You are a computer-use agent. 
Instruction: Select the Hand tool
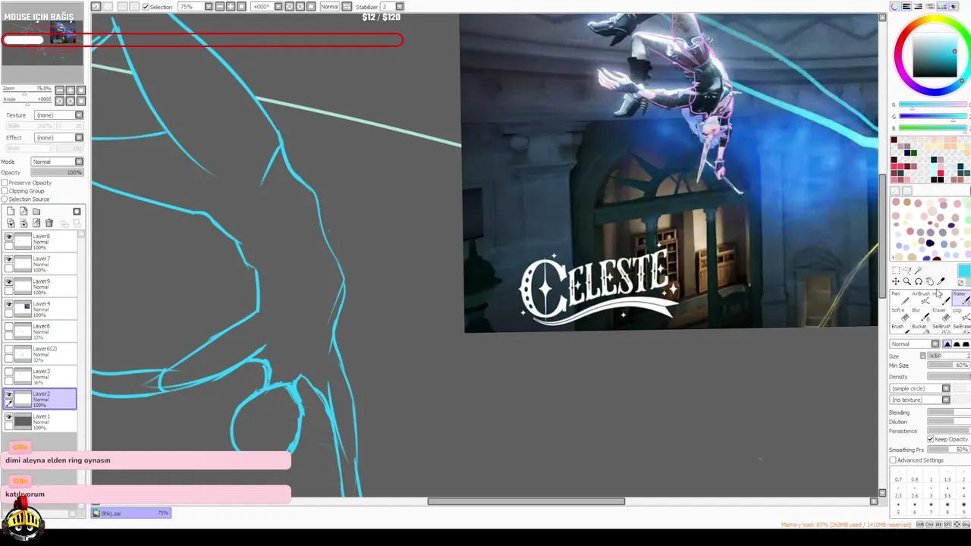tap(929, 282)
